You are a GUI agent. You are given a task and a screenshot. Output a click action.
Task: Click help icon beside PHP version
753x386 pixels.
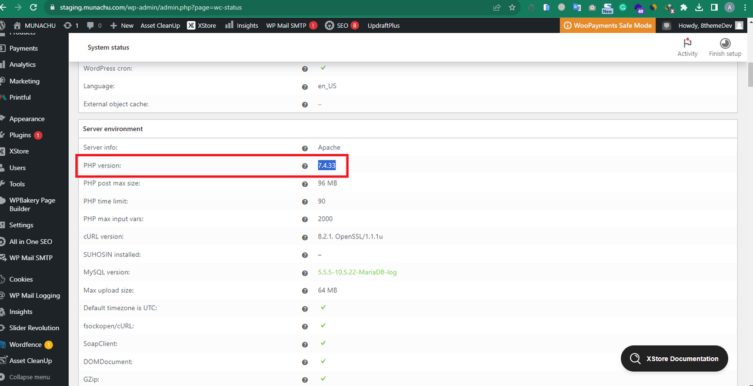(305, 166)
